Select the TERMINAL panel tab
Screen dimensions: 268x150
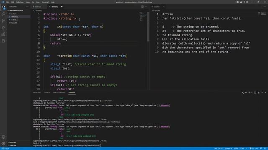(x=72, y=92)
